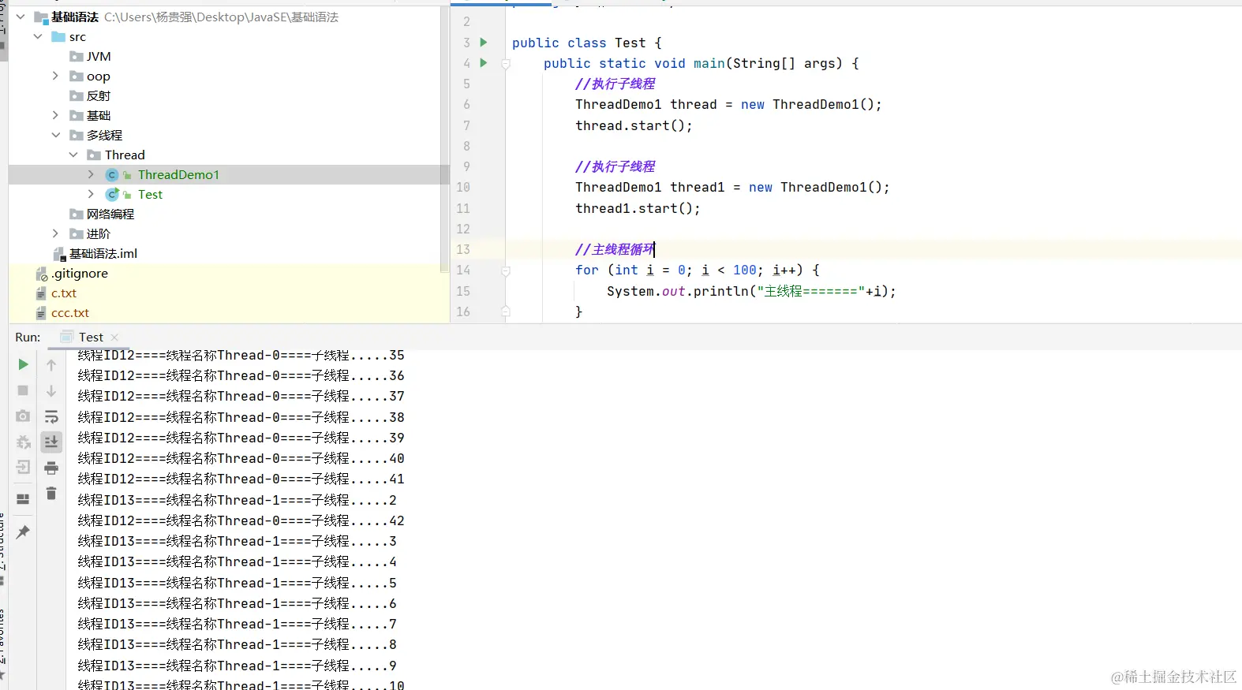Click console line ending with 36
Viewport: 1242px width, 690px height.
coord(241,375)
